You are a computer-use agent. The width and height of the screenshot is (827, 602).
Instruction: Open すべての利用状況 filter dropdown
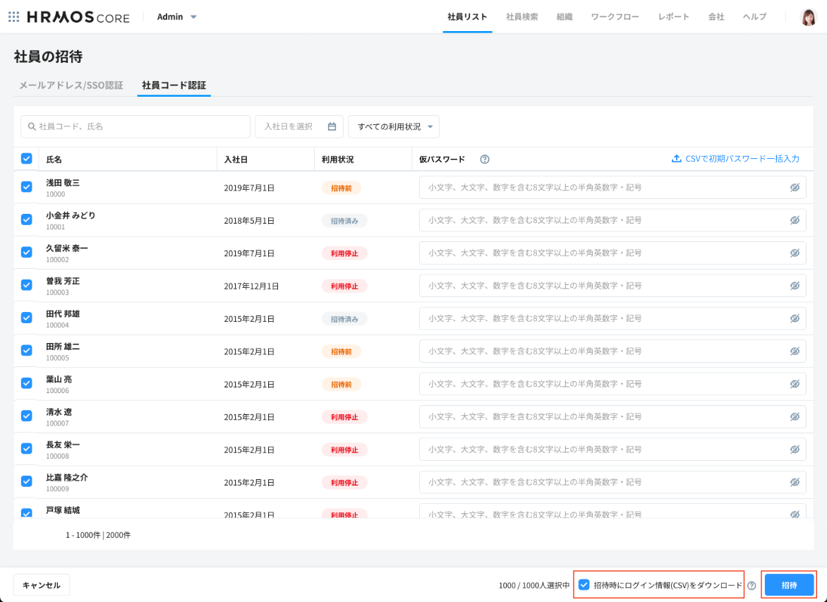coord(394,126)
